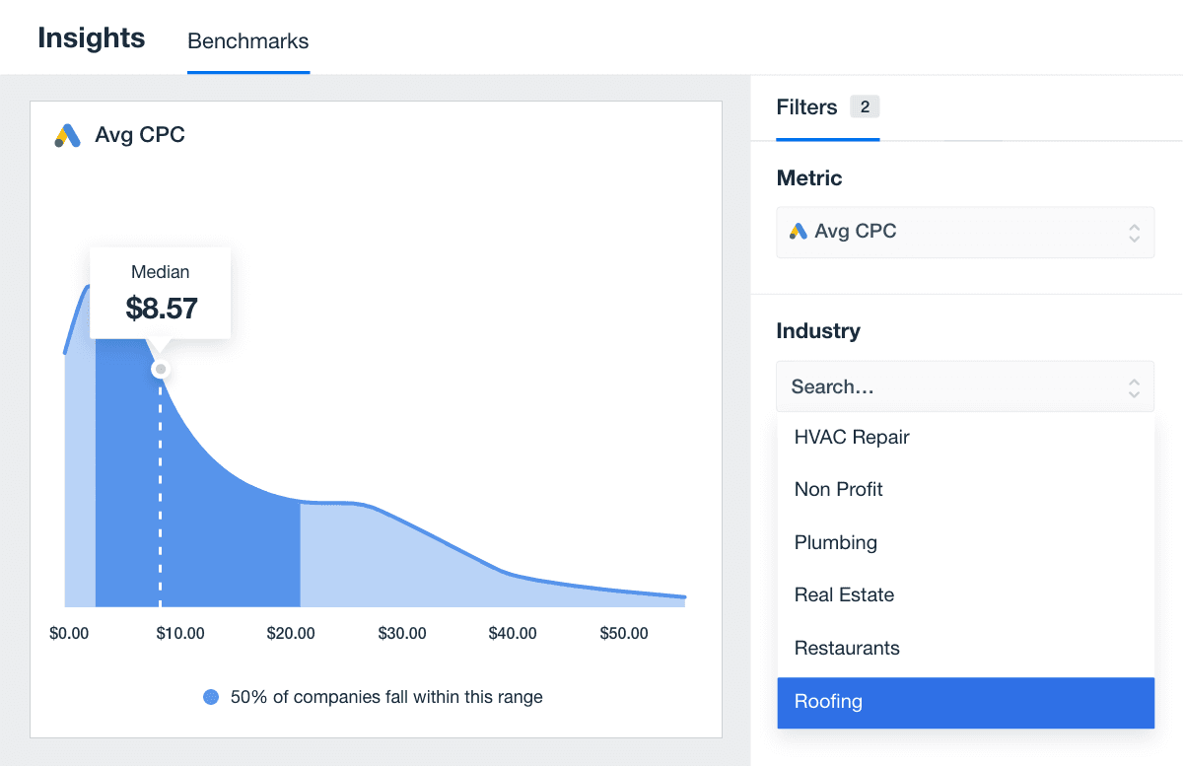The height and width of the screenshot is (766, 1183).
Task: Select Plumbing in the industry list
Action: coord(836,542)
